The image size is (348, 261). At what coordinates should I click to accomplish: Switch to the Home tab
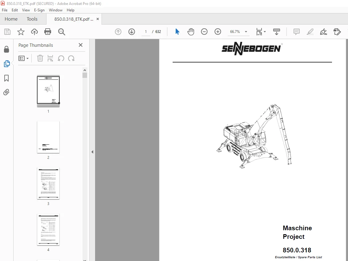click(11, 19)
